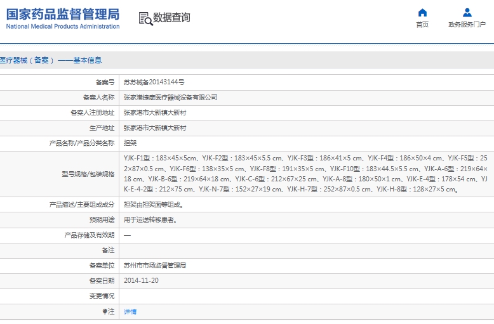This screenshot has width=494, height=324.
Task: Click the 备案单位 row label
Action: (x=102, y=266)
